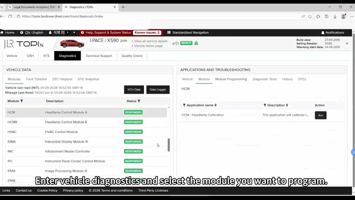The width and height of the screenshot is (355, 200).
Task: Select the HCMB module row
Action: tap(86, 122)
